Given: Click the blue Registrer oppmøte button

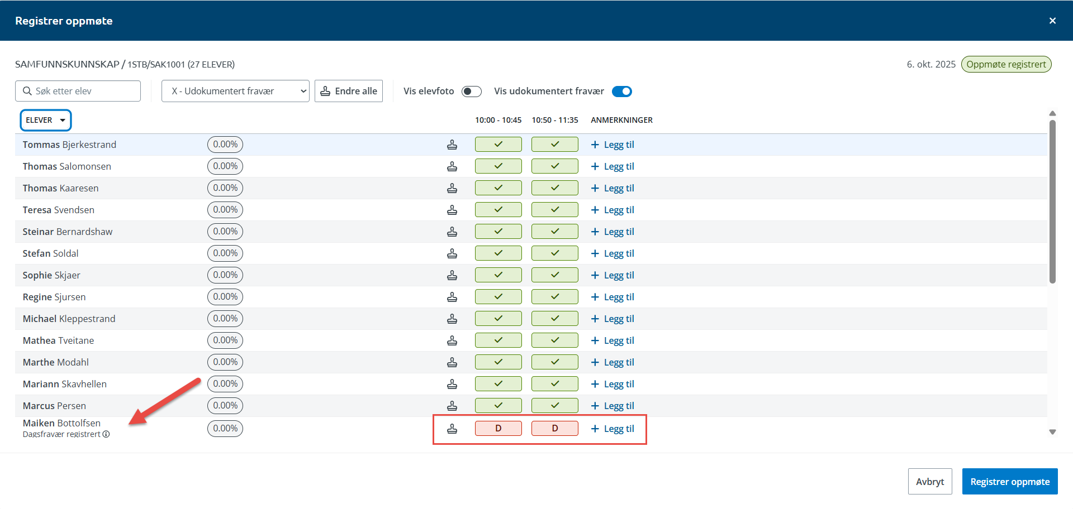Looking at the screenshot, I should [1010, 482].
